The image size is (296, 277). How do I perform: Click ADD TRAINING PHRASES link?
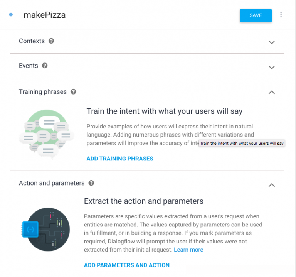pos(120,159)
